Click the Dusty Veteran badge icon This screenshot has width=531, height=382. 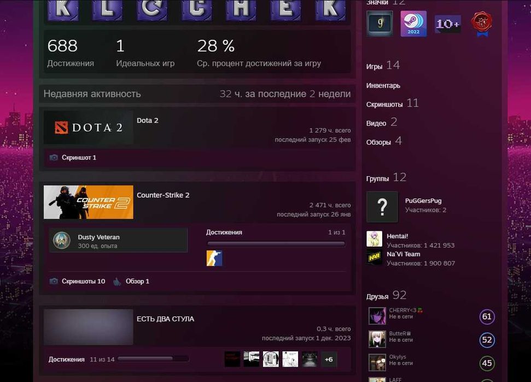(x=62, y=240)
